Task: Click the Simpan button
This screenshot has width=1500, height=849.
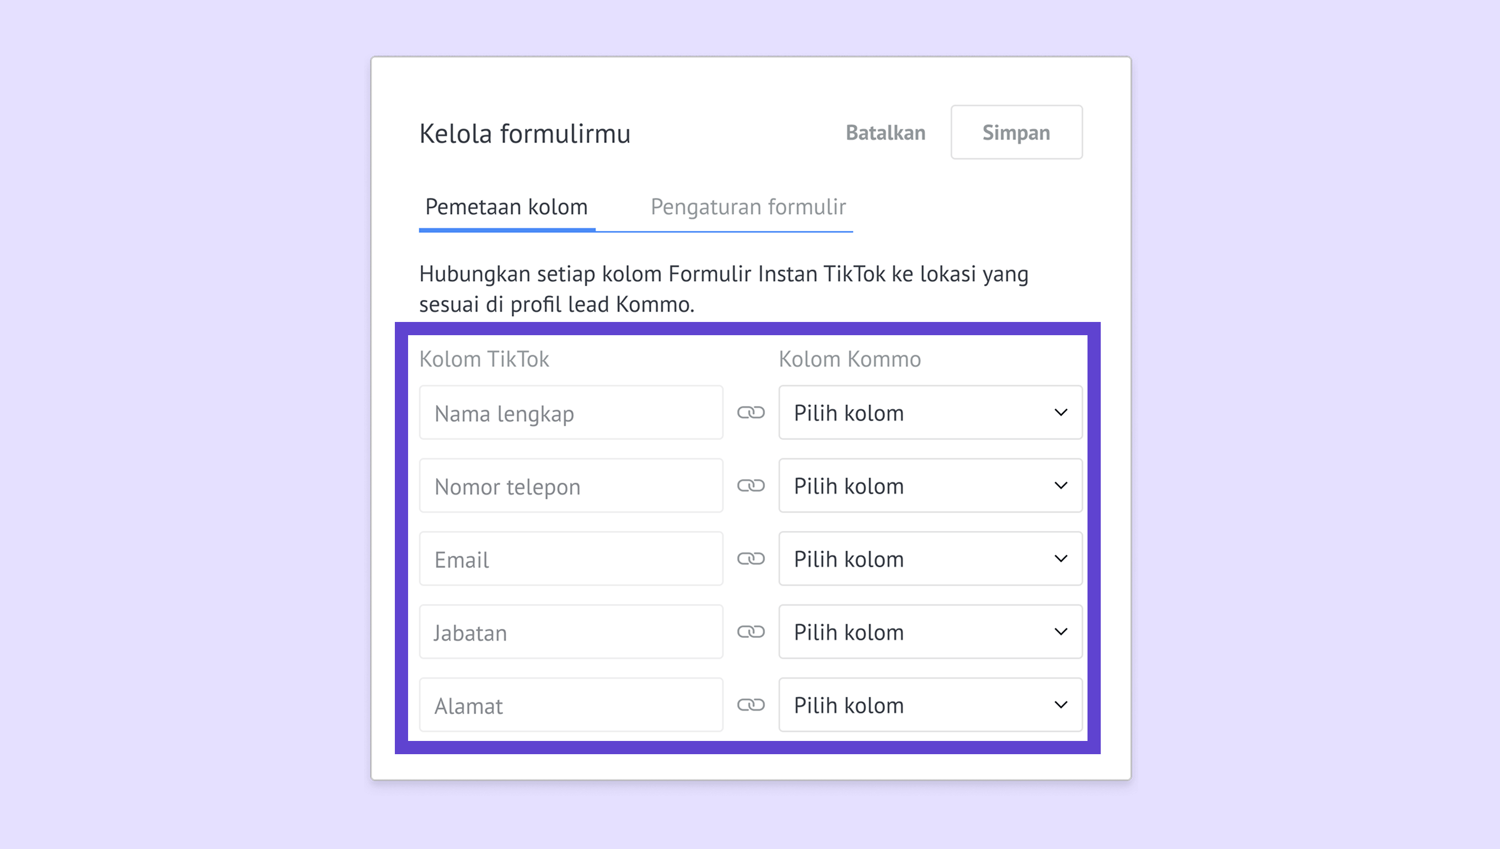Action: click(x=1016, y=132)
